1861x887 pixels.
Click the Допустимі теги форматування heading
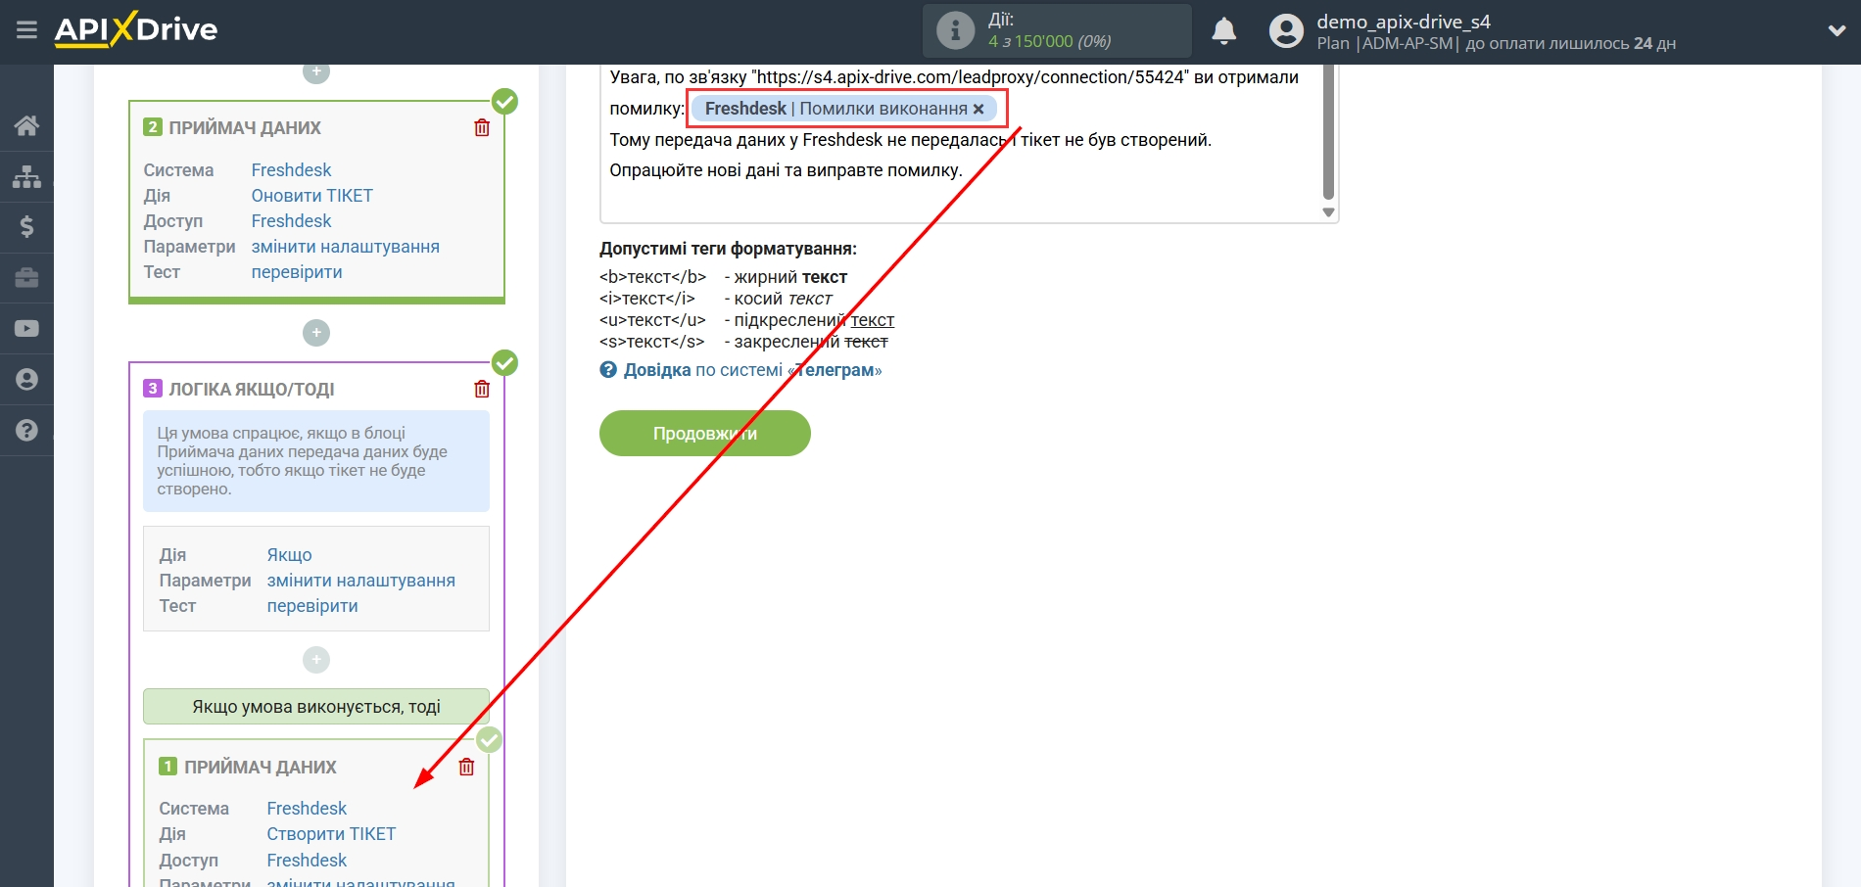point(728,249)
